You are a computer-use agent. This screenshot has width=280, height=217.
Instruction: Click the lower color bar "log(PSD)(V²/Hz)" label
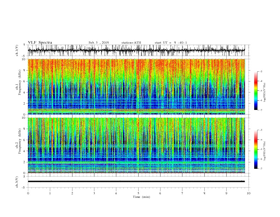[265, 151]
